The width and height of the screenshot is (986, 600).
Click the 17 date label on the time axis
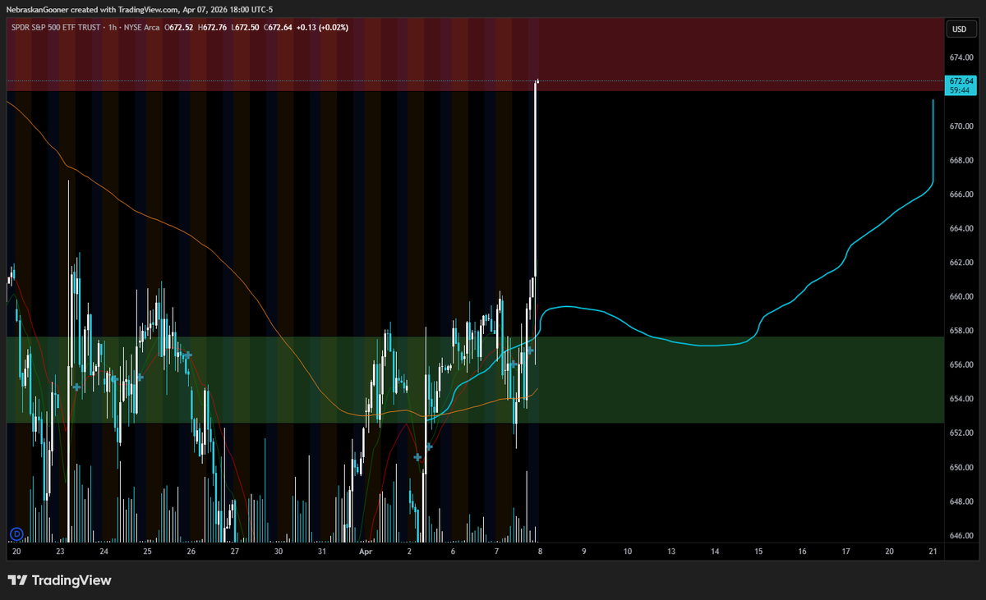[845, 553]
